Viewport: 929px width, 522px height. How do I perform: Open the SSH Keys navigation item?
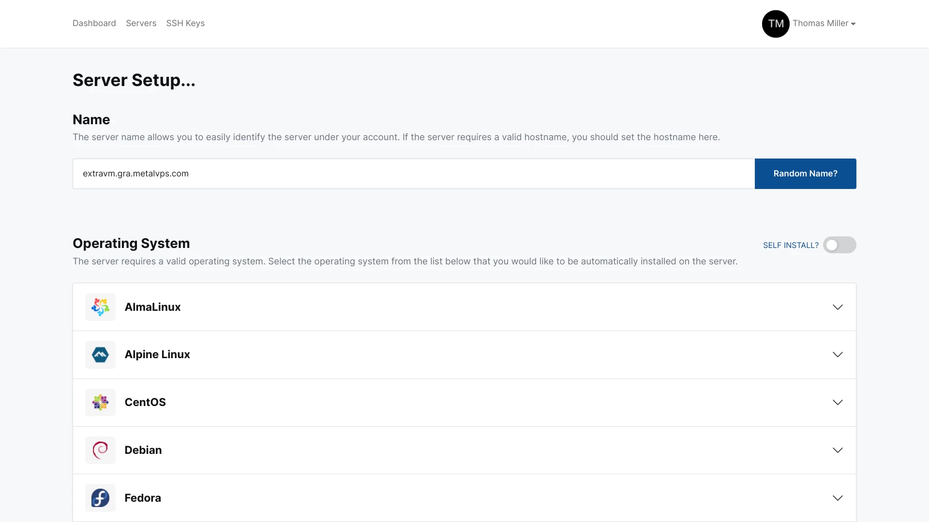(185, 23)
